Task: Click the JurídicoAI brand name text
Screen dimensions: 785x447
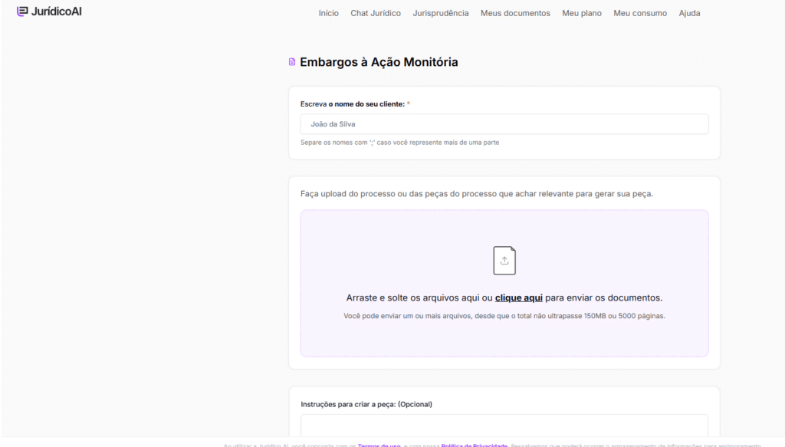Action: (57, 12)
